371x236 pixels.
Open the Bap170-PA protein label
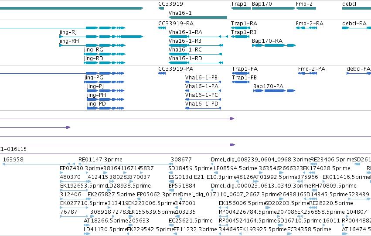pyautogui.click(x=268, y=86)
